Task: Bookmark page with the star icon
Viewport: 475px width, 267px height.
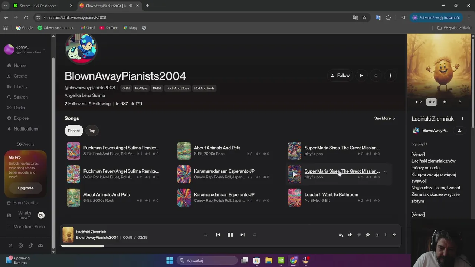Action: [x=364, y=17]
